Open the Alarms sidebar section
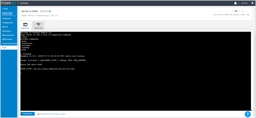Viewport: 256px width, 118px height. 5,27
